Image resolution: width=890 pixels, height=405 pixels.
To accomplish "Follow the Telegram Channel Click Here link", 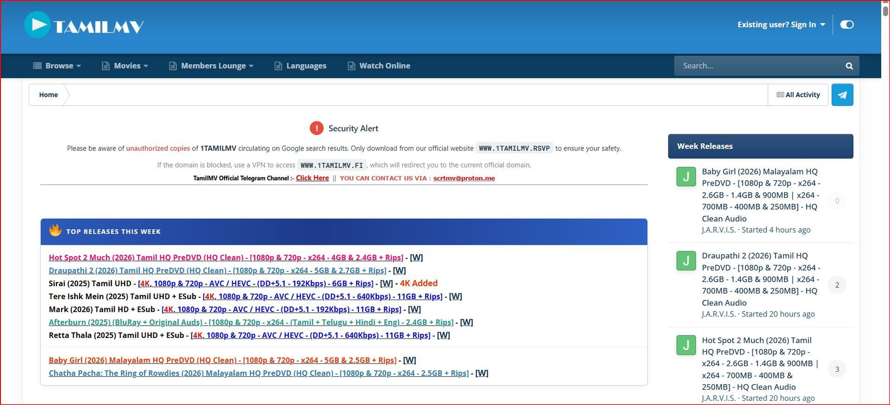I will (312, 178).
